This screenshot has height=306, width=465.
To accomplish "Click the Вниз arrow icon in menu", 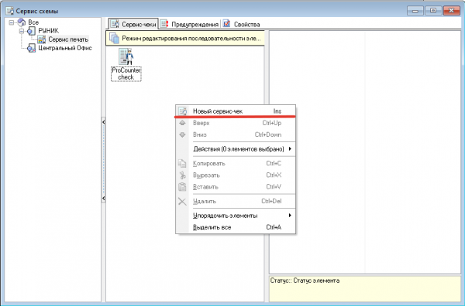I will tap(182, 134).
